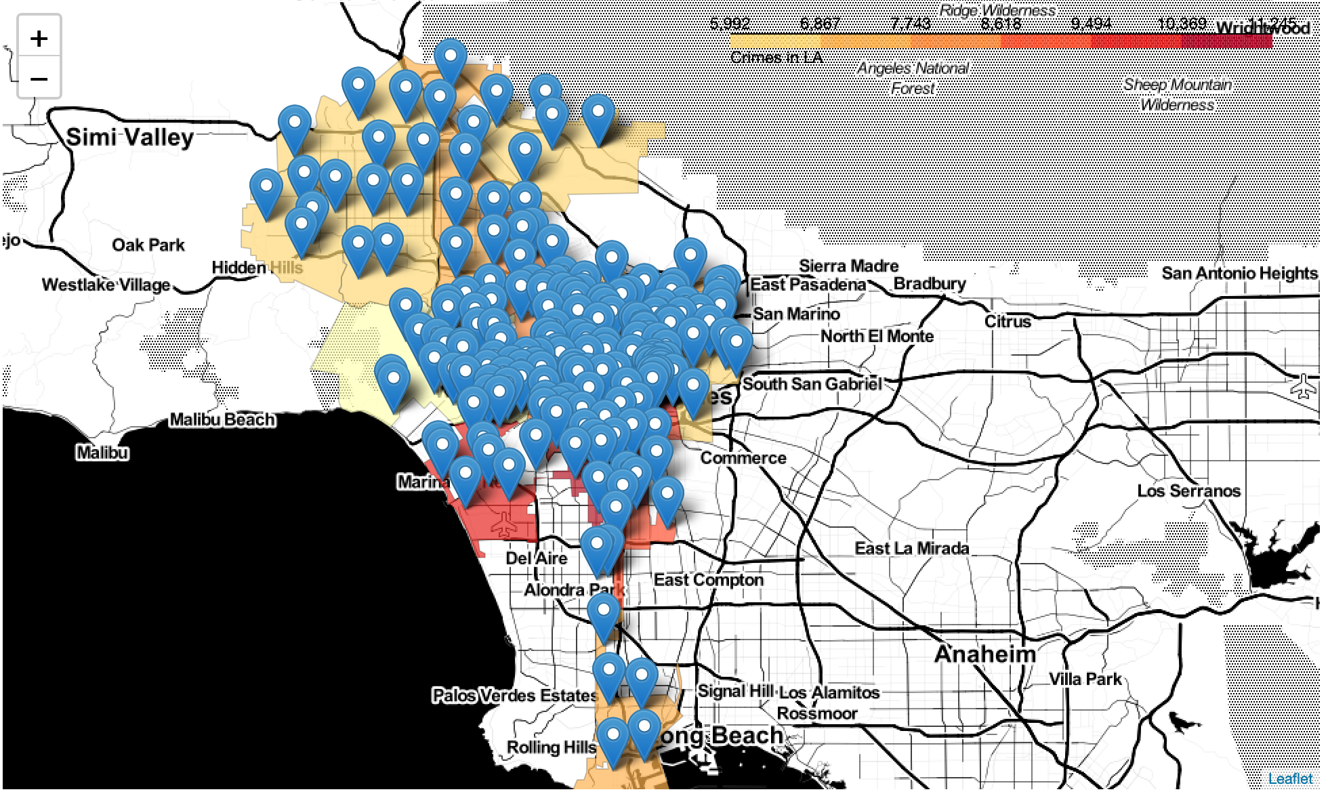Click the marker over the Marina label
Image resolution: width=1328 pixels, height=794 pixels.
click(442, 452)
